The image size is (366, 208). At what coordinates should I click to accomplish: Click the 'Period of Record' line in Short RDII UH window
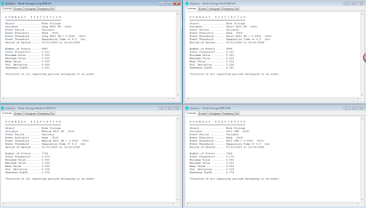coord(227,43)
